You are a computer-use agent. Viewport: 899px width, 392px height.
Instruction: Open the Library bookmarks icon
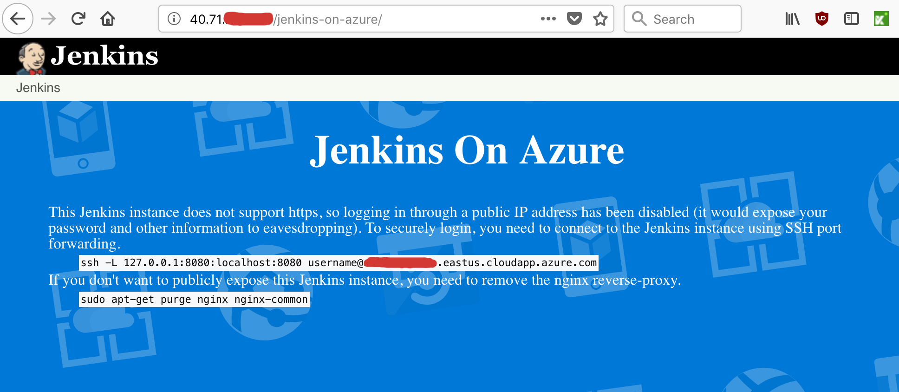(792, 19)
